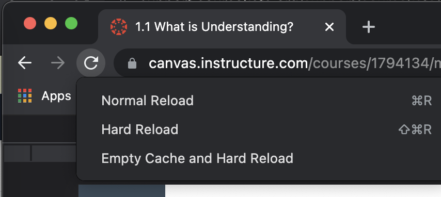Image resolution: width=441 pixels, height=197 pixels.
Task: Click the ⌘R shortcut beside Normal Reload
Action: coord(421,101)
